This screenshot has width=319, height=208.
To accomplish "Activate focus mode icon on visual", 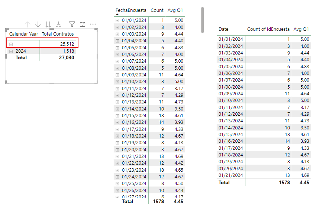I will [83, 24].
